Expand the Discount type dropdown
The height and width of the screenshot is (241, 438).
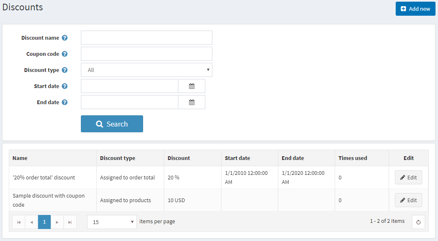[146, 70]
